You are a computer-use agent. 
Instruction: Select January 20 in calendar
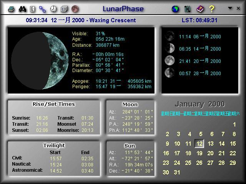click(210, 153)
